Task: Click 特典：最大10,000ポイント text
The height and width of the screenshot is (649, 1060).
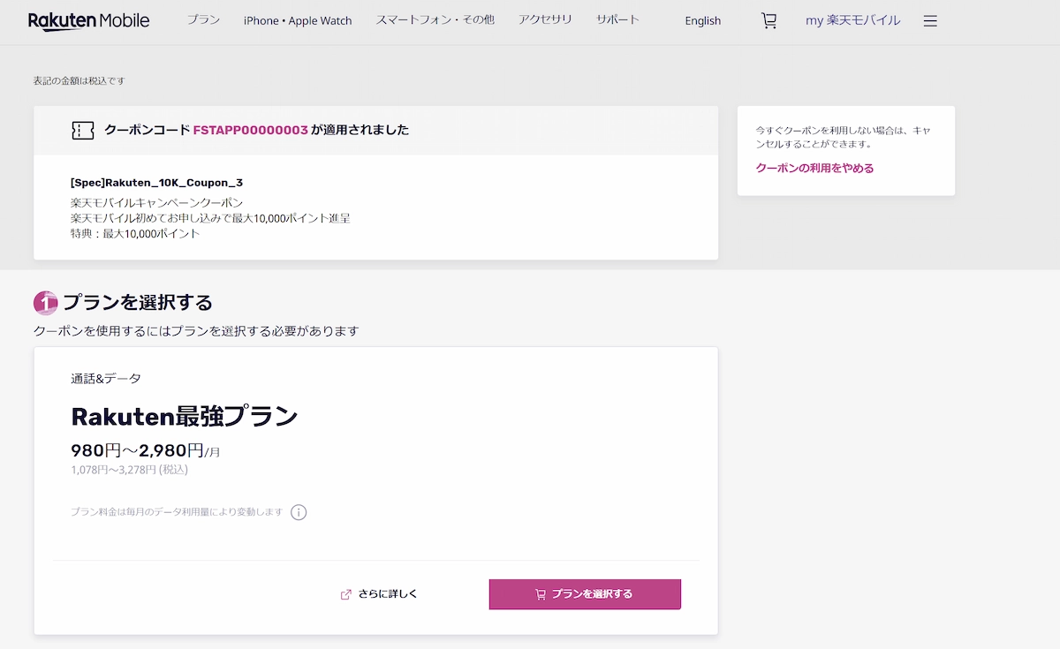Action: pyautogui.click(x=135, y=234)
